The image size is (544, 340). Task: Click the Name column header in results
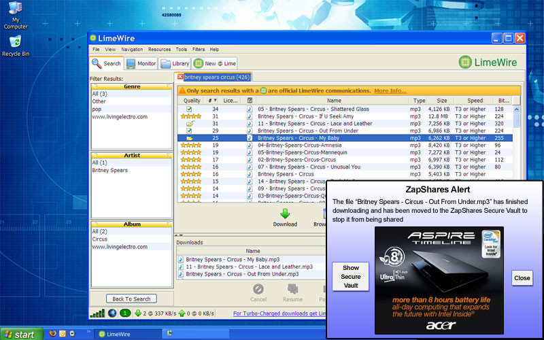point(334,101)
